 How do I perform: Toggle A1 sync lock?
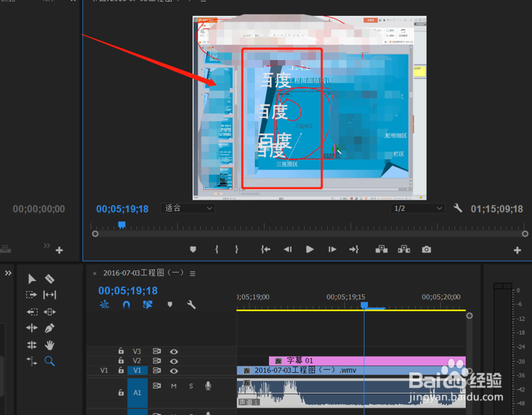pos(157,386)
